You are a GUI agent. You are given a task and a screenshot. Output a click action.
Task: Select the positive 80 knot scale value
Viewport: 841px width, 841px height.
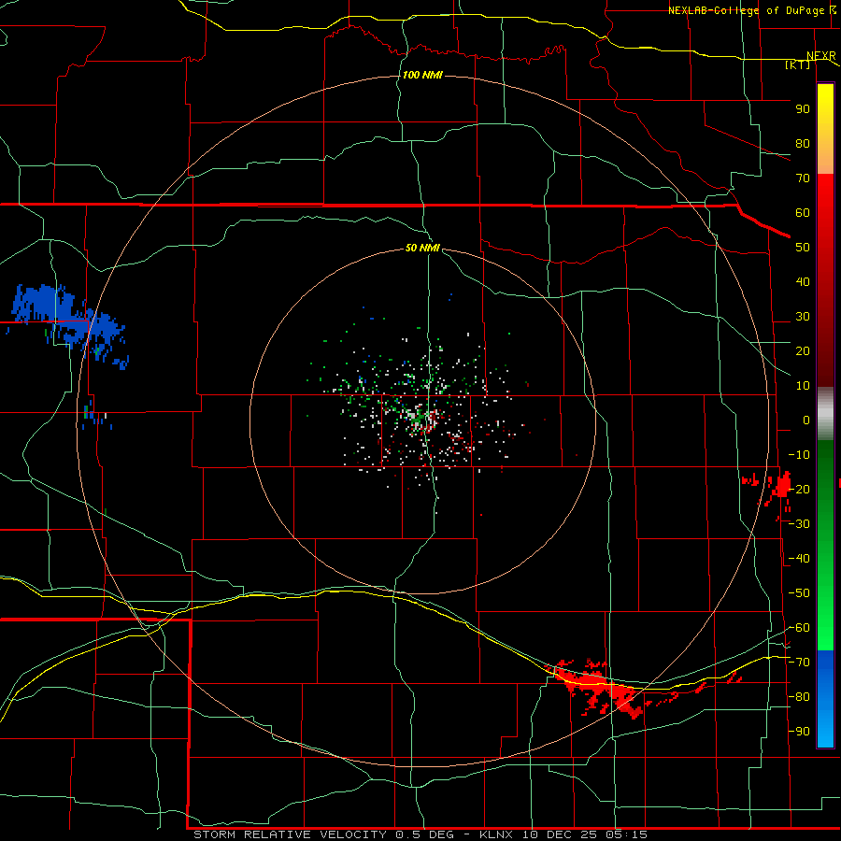tap(803, 144)
